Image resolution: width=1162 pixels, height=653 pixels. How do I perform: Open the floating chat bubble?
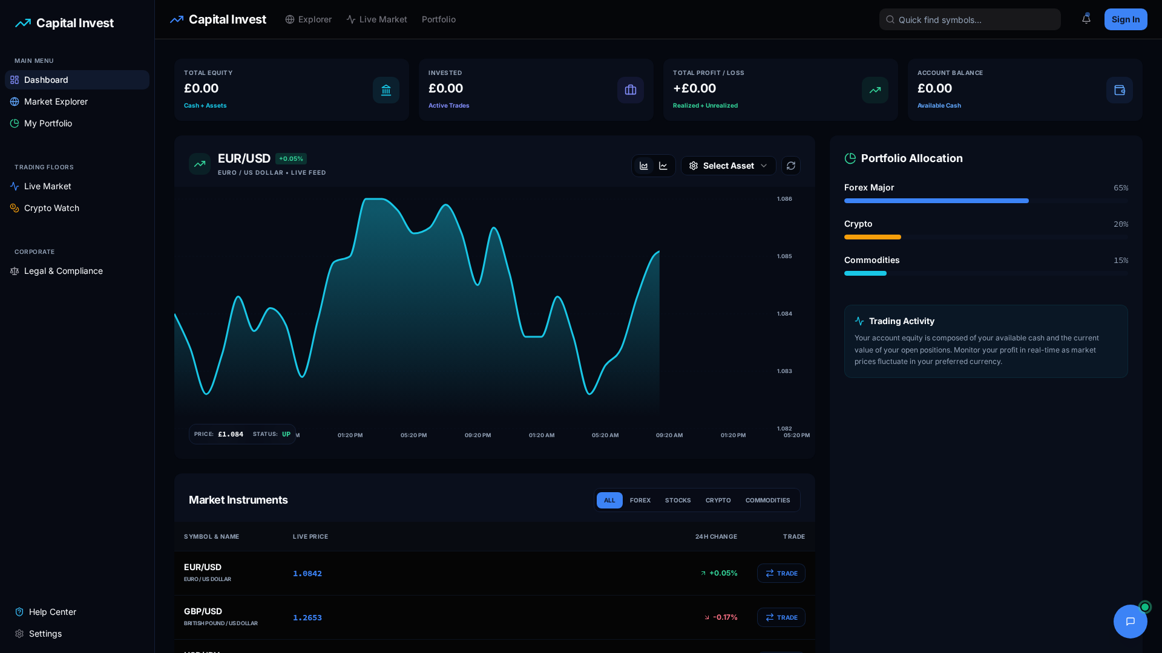(1130, 621)
